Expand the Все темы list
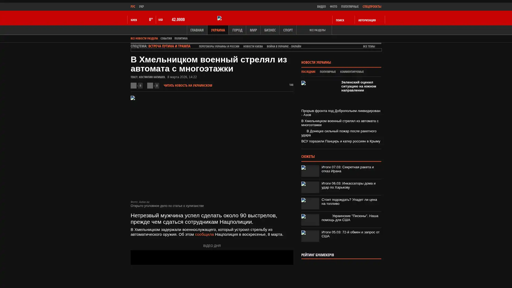The height and width of the screenshot is (288, 512). click(369, 46)
